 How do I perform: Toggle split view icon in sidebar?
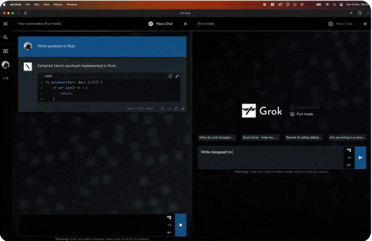click(x=5, y=51)
